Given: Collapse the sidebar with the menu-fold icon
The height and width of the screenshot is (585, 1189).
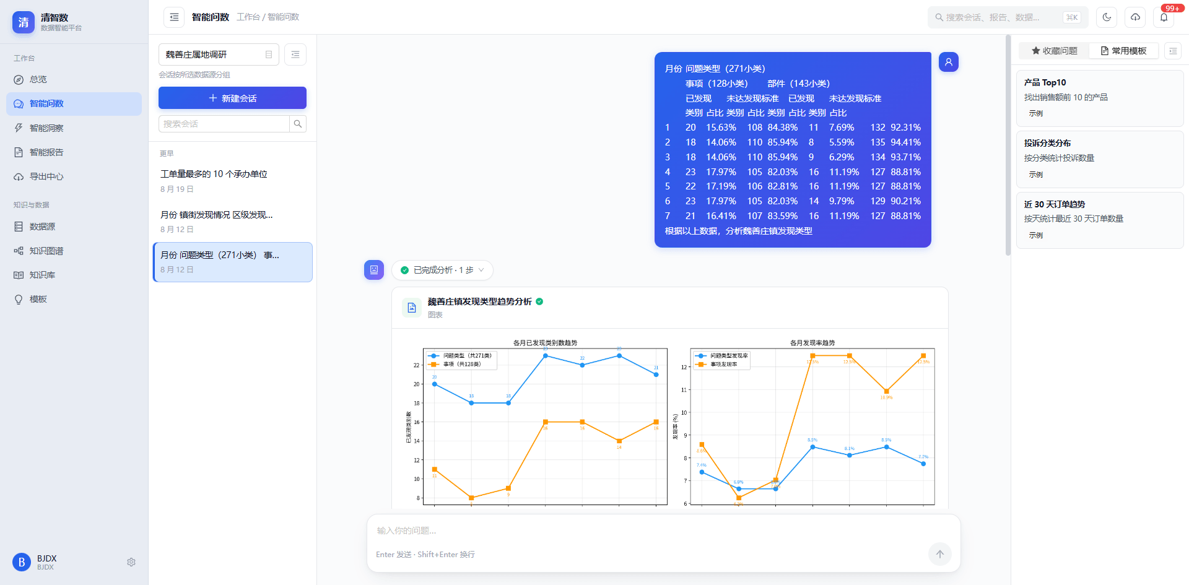Looking at the screenshot, I should point(174,17).
